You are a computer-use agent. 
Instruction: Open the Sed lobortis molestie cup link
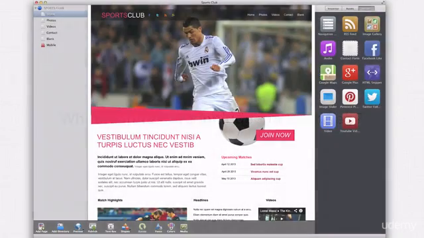pyautogui.click(x=266, y=165)
